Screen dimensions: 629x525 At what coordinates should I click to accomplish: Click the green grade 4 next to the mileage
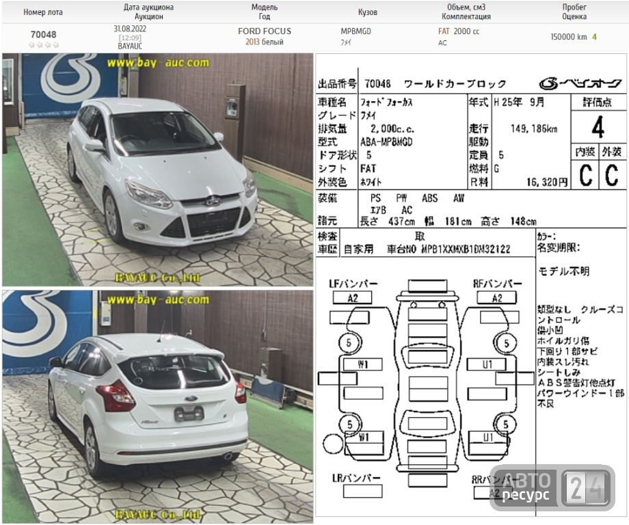(594, 37)
